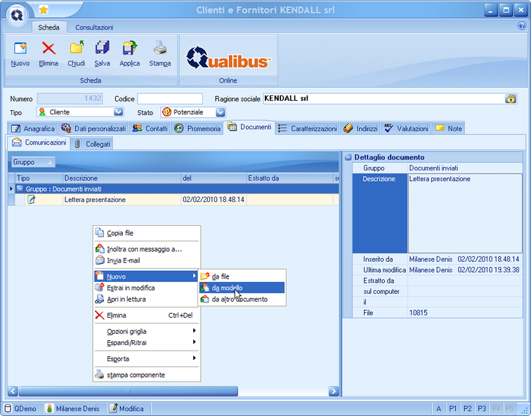Click the horizontal scrollbar right arrow
Viewport: 531px width, 416px height.
pyautogui.click(x=334, y=391)
